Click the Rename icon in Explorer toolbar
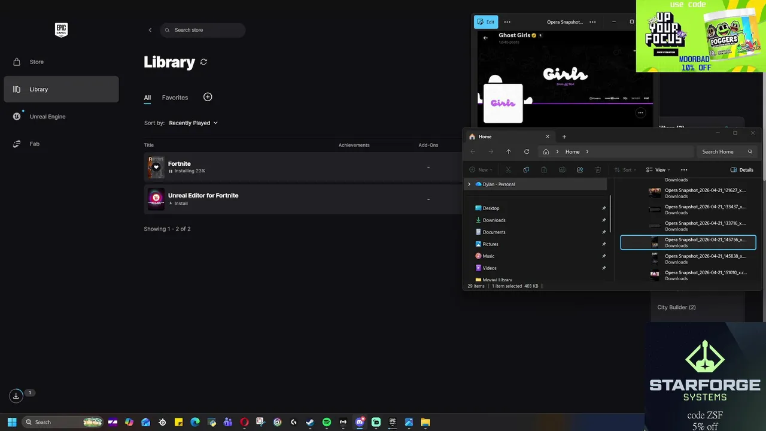The width and height of the screenshot is (766, 431). pyautogui.click(x=562, y=170)
